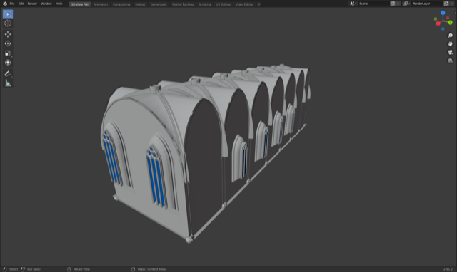This screenshot has height=272, width=457.
Task: Select the Scale tool
Action: [8, 53]
